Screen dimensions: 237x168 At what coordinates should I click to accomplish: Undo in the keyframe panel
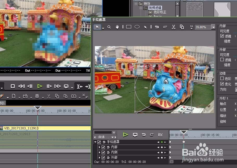click(144, 135)
